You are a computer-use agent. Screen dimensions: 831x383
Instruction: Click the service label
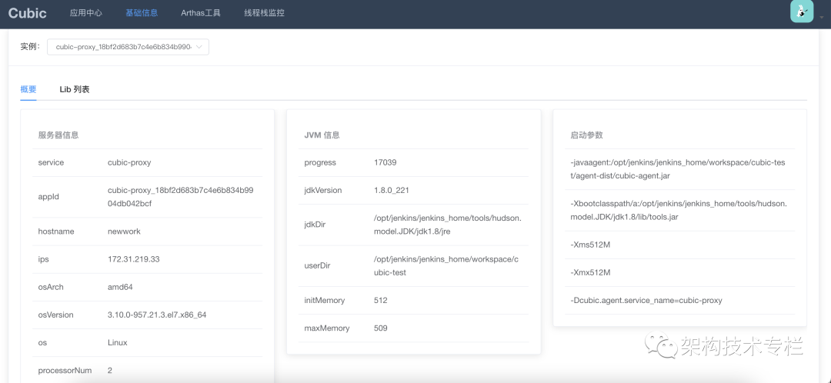pos(51,162)
